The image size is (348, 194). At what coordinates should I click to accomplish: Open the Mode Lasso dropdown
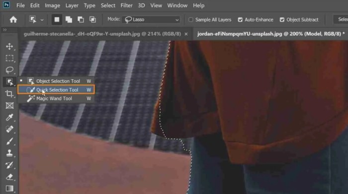tap(151, 20)
